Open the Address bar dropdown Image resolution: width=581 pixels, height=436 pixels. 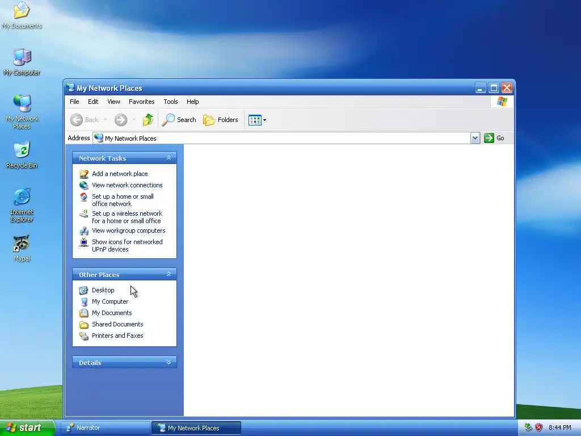475,139
